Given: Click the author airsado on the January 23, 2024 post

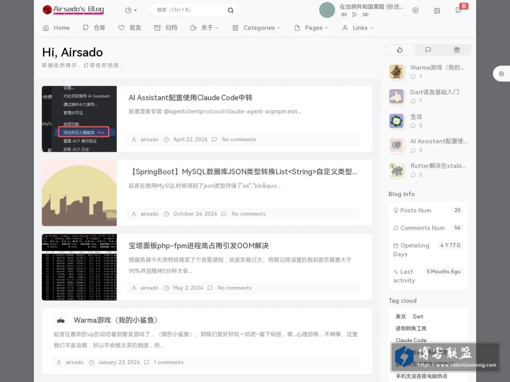Looking at the screenshot, I should (x=75, y=362).
